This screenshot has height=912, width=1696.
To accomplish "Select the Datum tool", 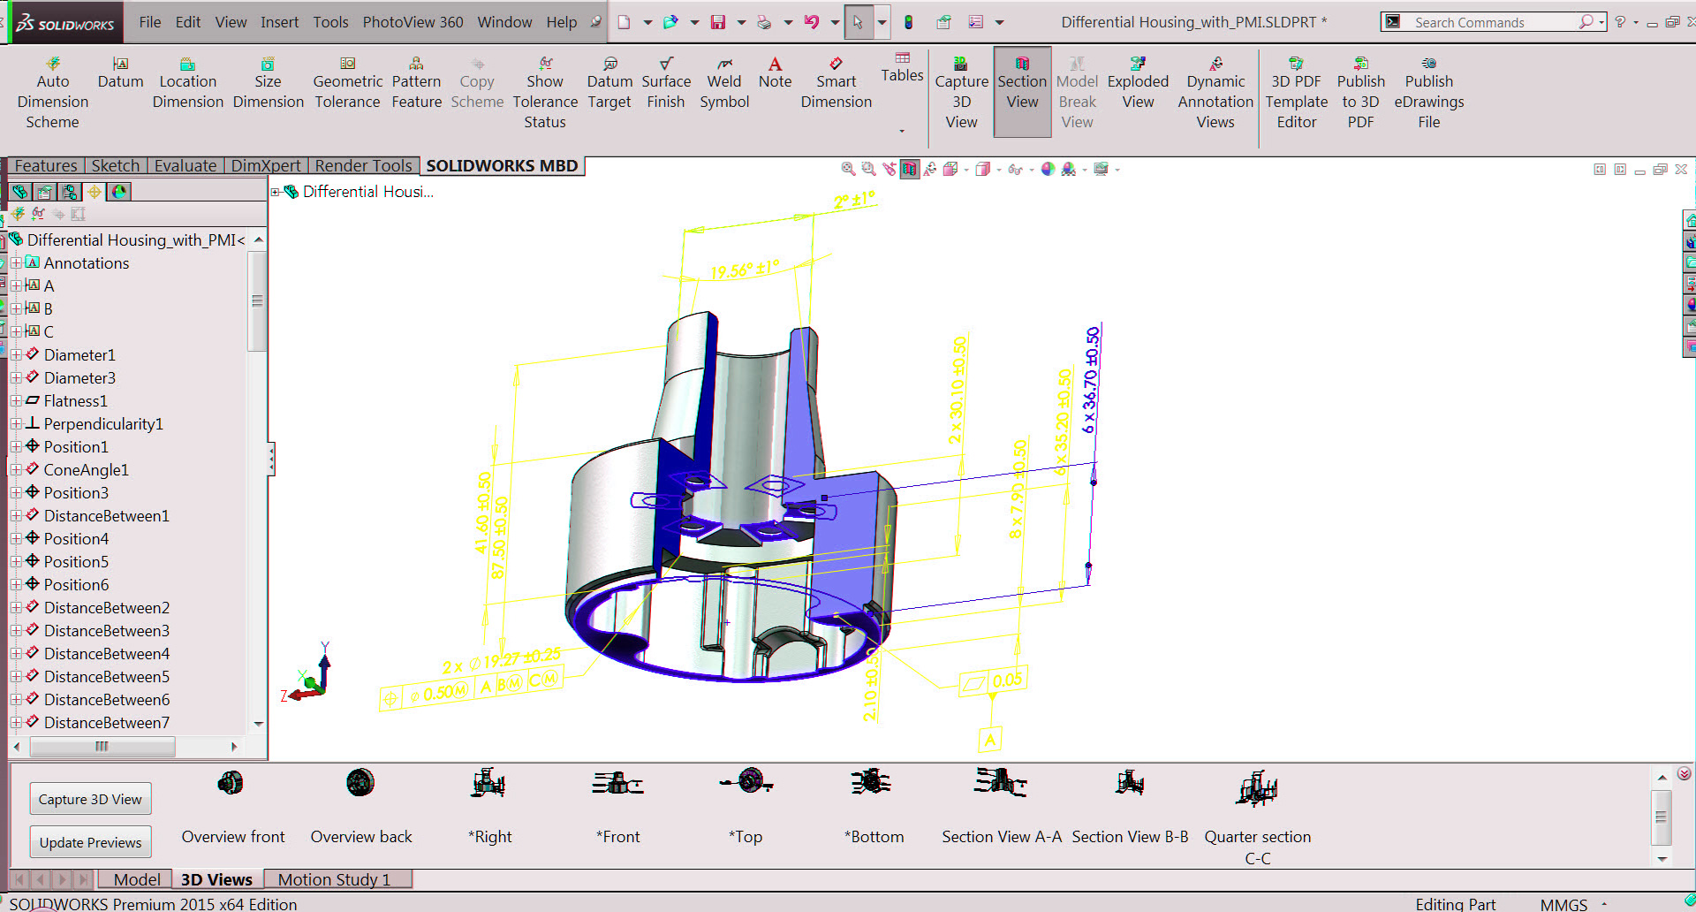I will click(x=120, y=72).
